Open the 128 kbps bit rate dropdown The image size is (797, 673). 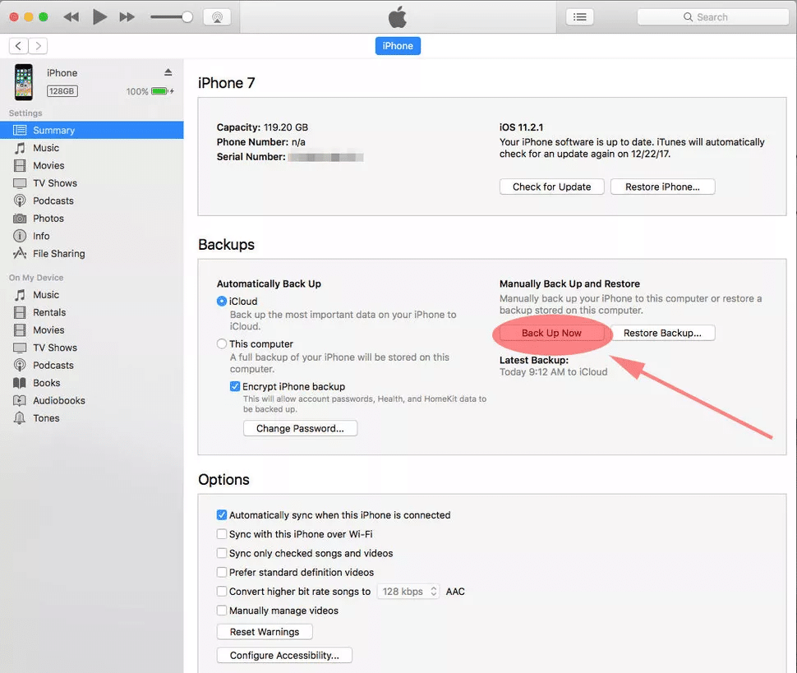click(408, 592)
